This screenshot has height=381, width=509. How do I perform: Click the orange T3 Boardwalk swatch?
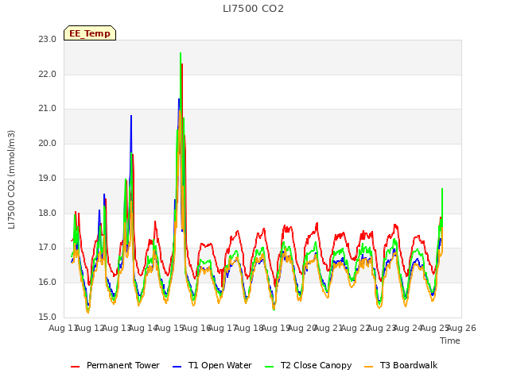click(x=369, y=367)
